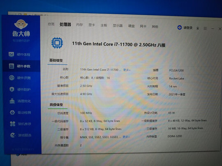Open 硬件防护 shield protection icon

click(12, 89)
